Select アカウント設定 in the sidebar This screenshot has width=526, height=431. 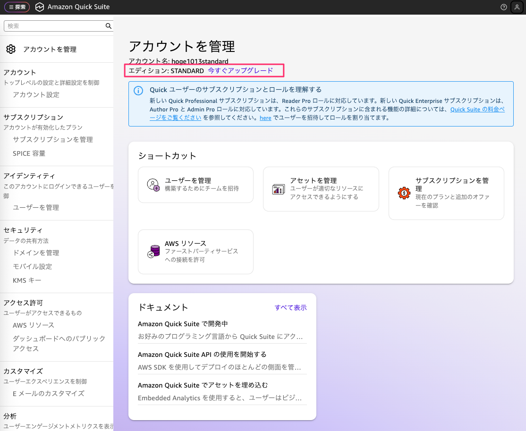coord(36,95)
